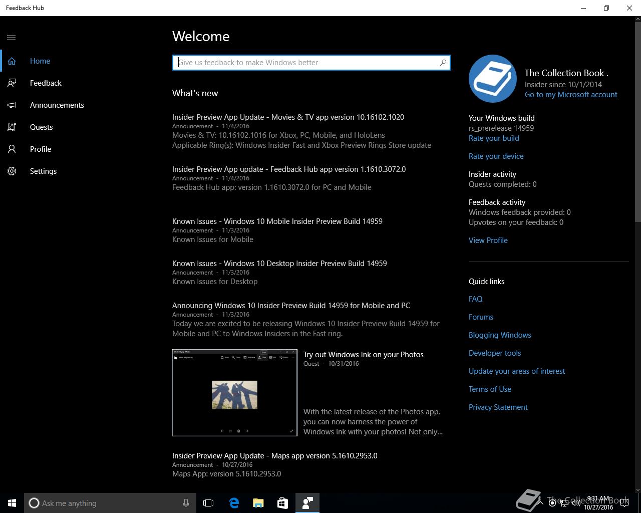Click 'Go to my Microsoft account' link
Viewport: 641px width, 513px height.
click(571, 95)
